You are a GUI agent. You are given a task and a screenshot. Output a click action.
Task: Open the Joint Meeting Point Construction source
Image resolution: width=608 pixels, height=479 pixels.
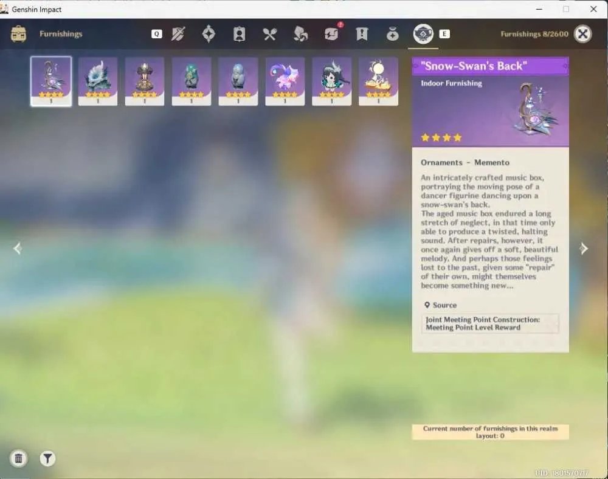[490, 323]
